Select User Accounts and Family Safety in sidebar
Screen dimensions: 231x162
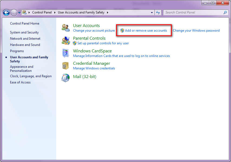coord(29,59)
